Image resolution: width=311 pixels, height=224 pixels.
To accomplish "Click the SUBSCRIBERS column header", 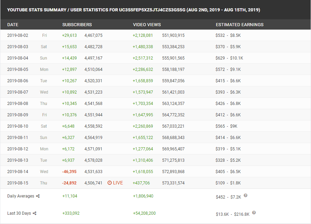I will click(x=77, y=25).
